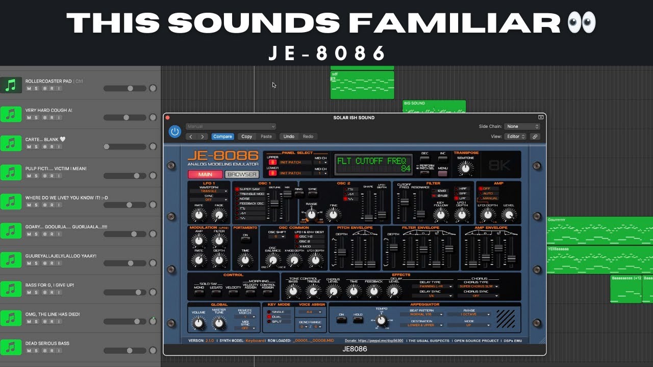
Task: Click the AMP LEVEL knob
Action: (x=509, y=215)
